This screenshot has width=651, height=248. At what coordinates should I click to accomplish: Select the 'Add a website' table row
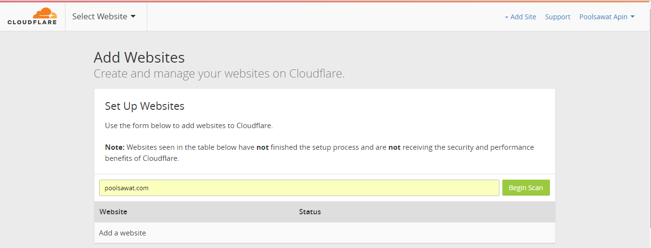(325, 233)
